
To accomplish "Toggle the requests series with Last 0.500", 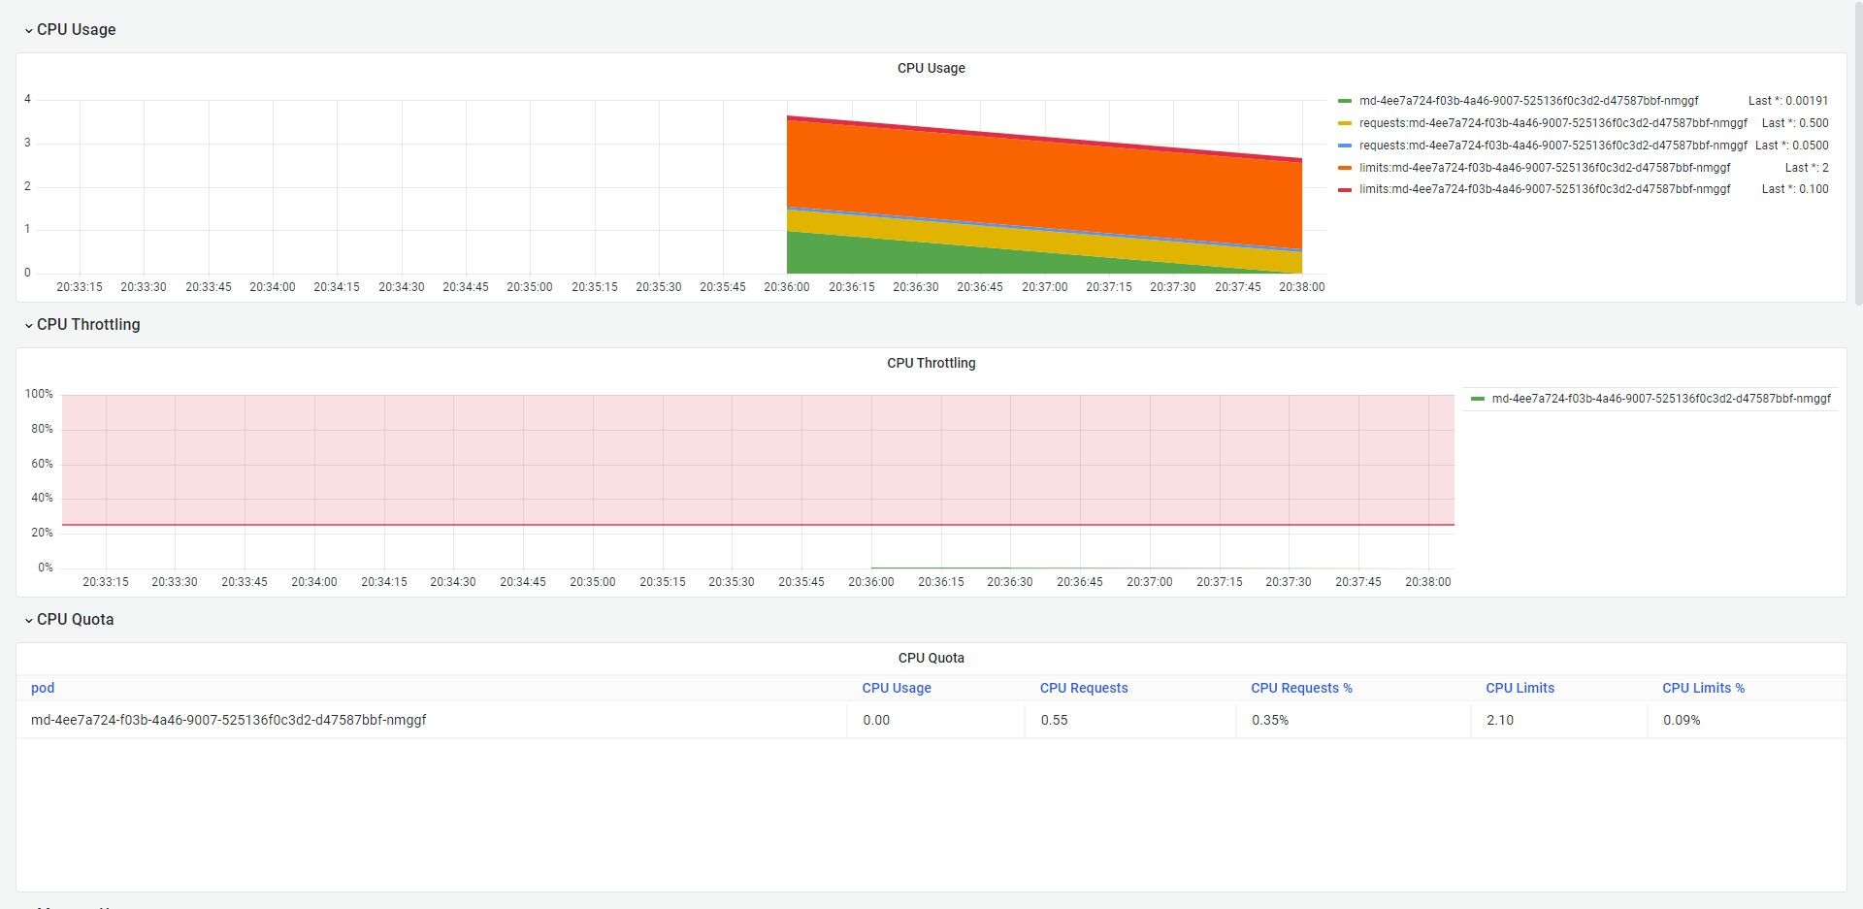I will tap(1552, 123).
